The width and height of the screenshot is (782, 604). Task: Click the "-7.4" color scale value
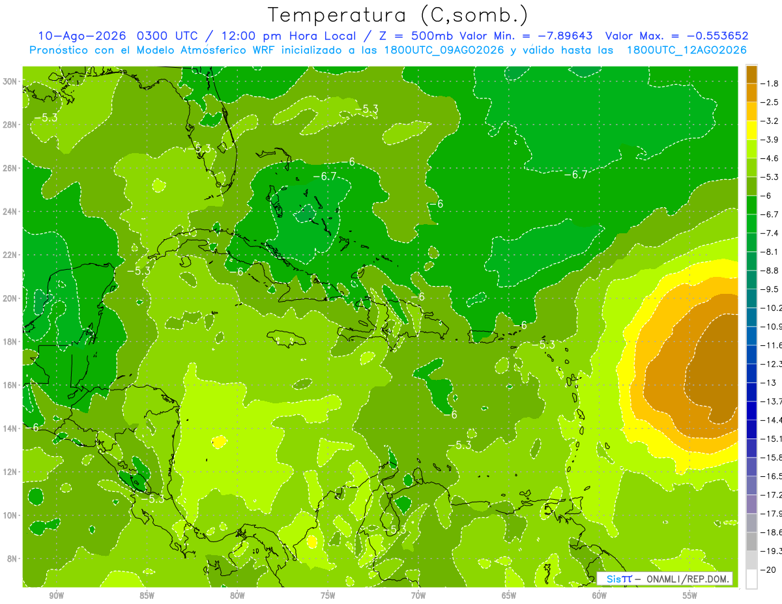click(770, 233)
